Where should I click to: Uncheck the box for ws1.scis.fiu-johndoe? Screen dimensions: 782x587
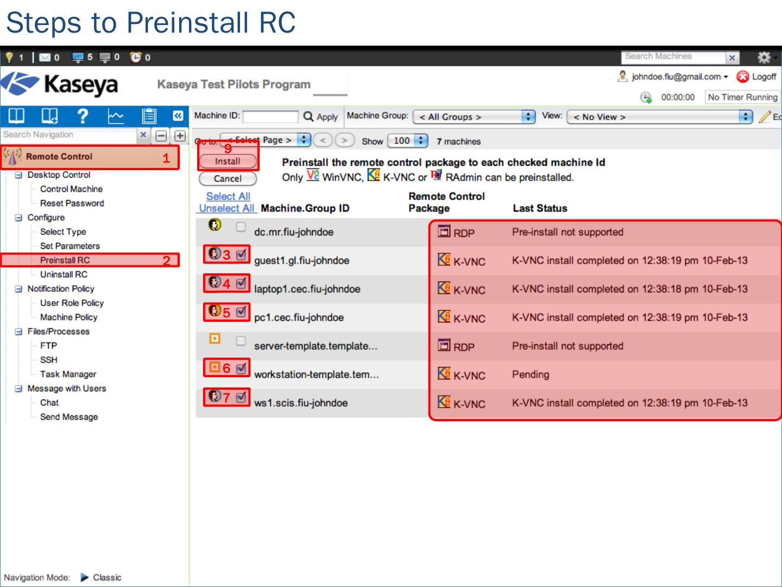(242, 397)
